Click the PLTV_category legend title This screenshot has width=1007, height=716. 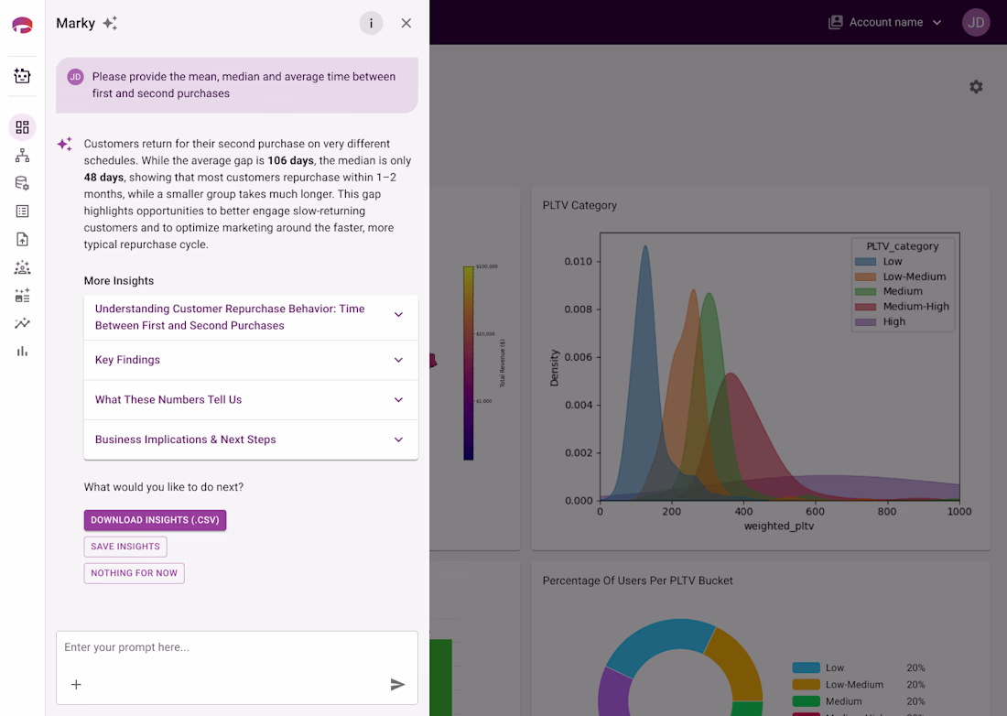tap(902, 246)
